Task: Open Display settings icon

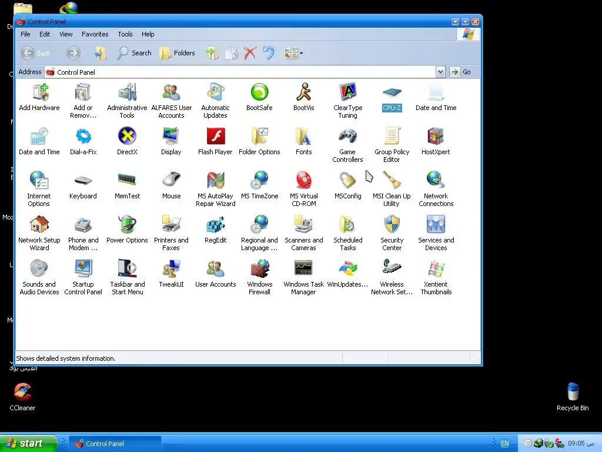Action: (x=171, y=141)
